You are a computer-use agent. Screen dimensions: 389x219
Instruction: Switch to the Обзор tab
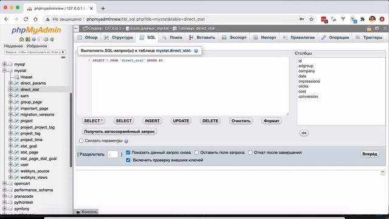88,38
